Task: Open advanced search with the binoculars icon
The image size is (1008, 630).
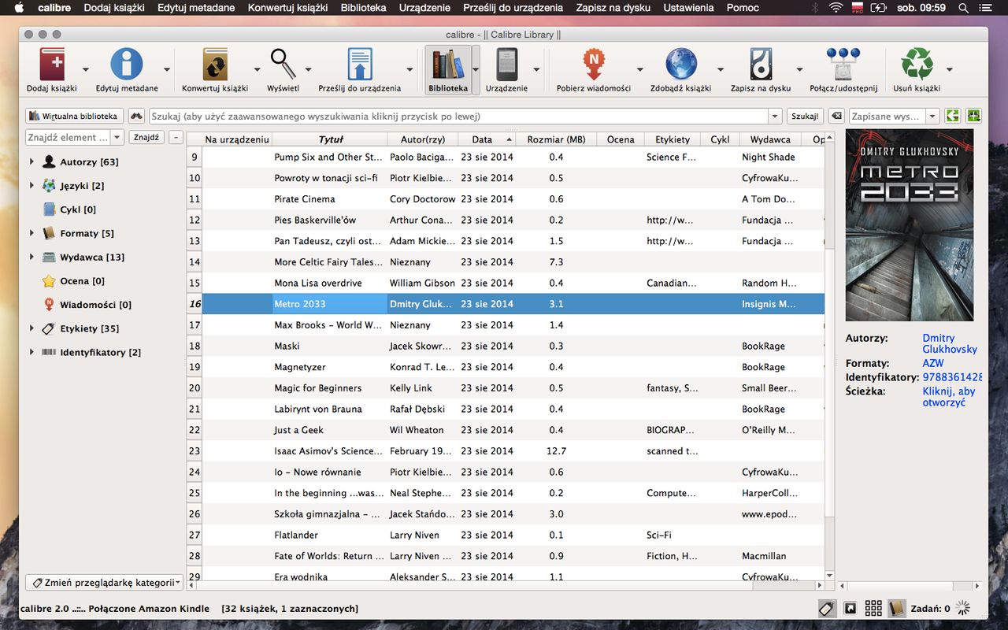Action: [x=137, y=116]
